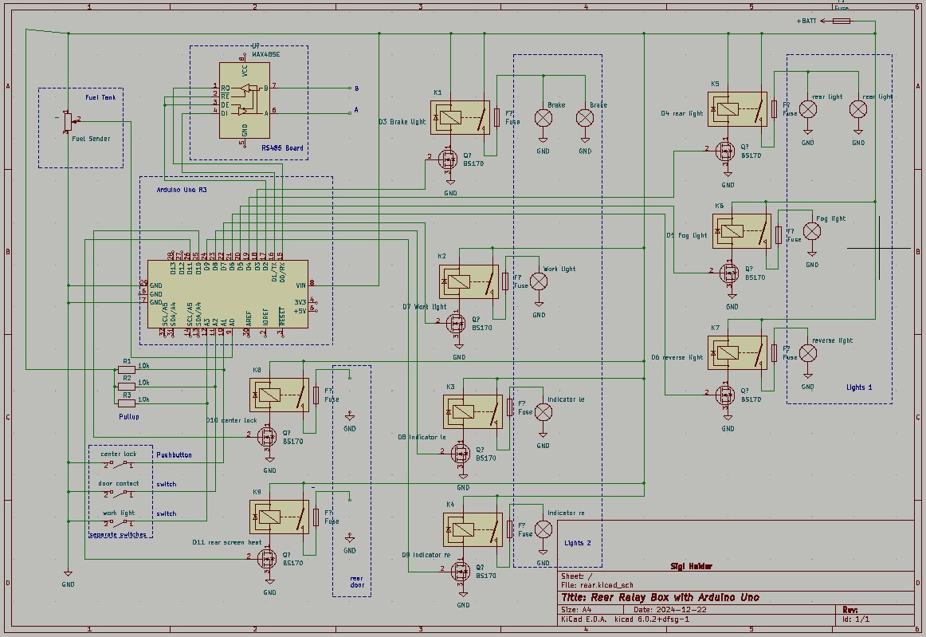The width and height of the screenshot is (926, 637).
Task: Click the BS170 MOSFET below relay K5
Action: pyautogui.click(x=724, y=150)
